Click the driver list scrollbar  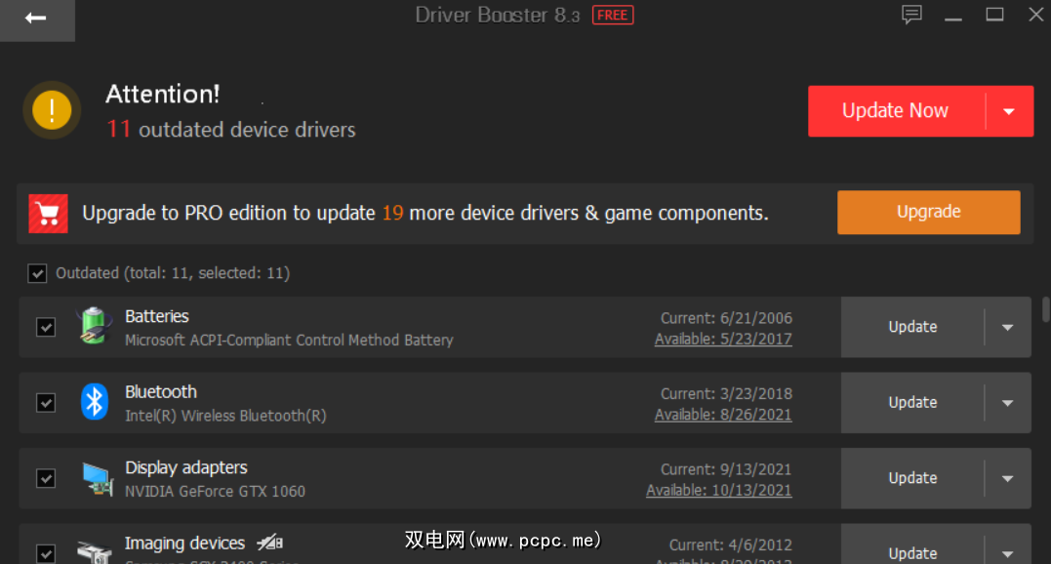point(1046,309)
